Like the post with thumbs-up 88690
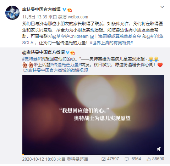The height and width of the screenshot is (166, 170). tap(149, 159)
